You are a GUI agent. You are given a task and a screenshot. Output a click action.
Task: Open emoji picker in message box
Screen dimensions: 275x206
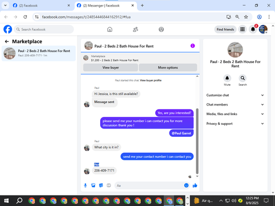(186, 186)
